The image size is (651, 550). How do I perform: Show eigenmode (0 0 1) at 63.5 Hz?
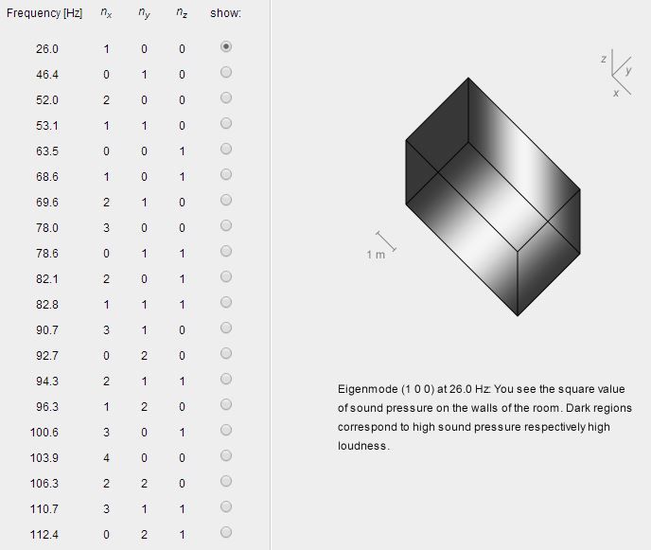pos(226,150)
